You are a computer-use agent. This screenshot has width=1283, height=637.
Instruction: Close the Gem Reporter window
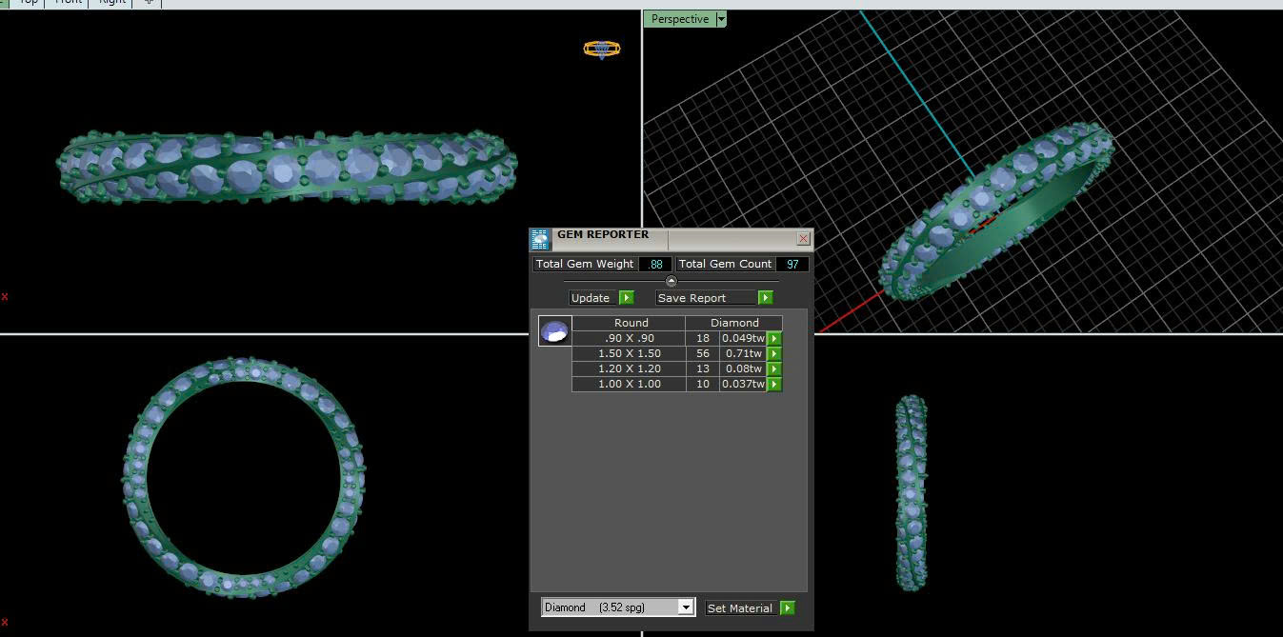click(803, 239)
